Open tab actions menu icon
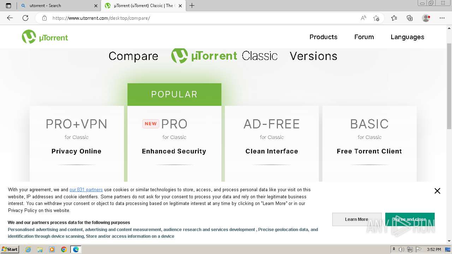 (8, 6)
